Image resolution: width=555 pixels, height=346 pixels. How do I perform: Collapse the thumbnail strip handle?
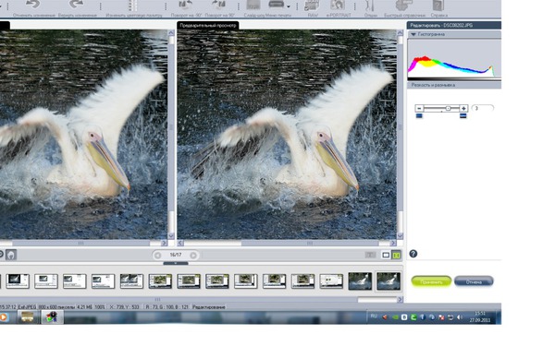pos(176,263)
